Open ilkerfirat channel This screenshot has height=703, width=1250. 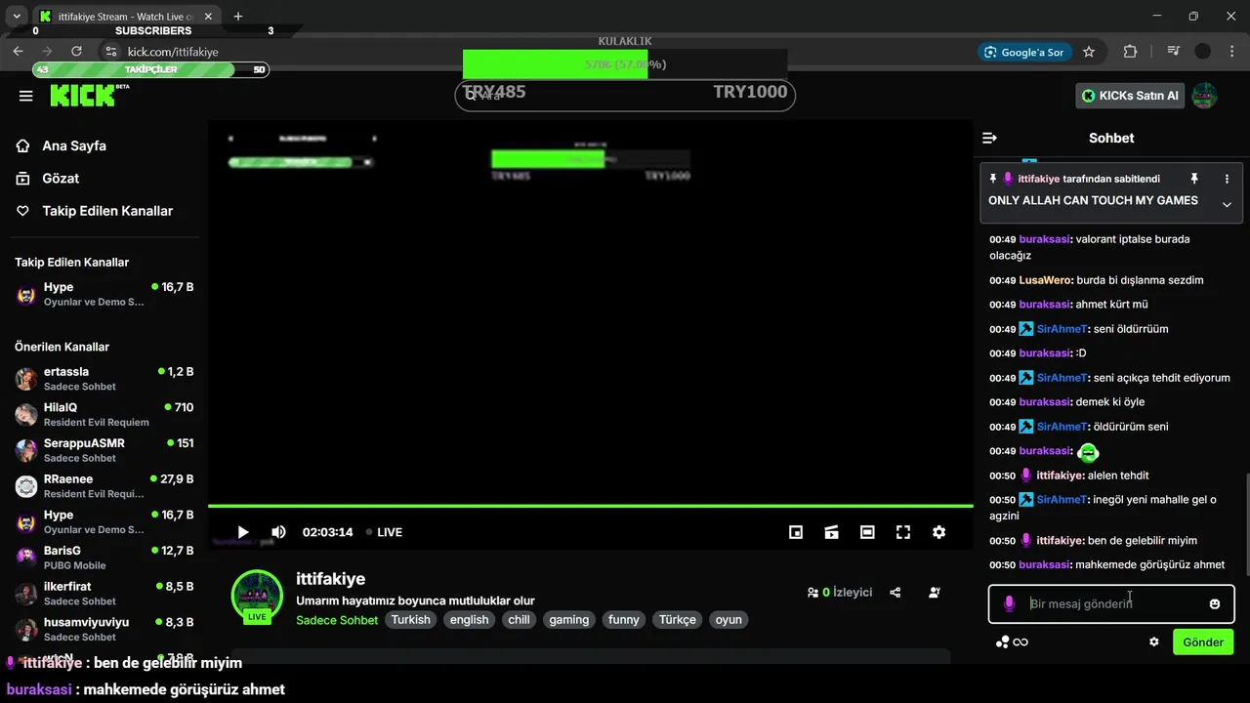[104, 594]
